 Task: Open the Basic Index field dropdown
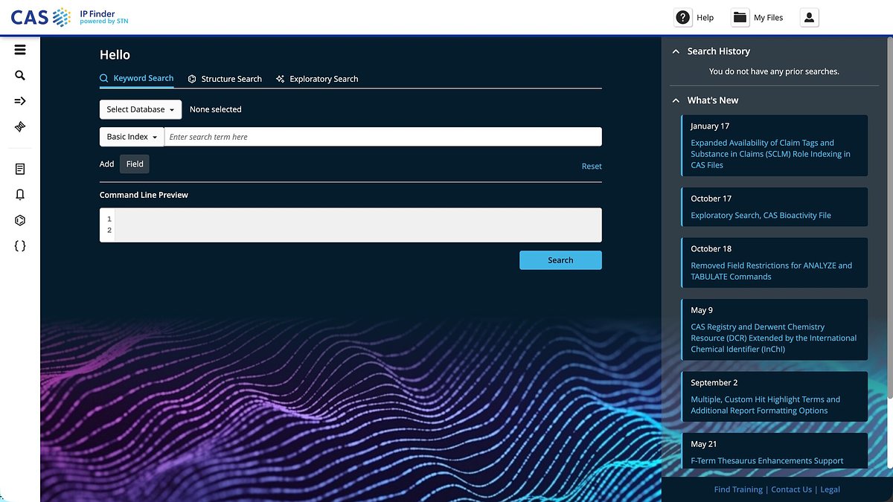click(131, 136)
